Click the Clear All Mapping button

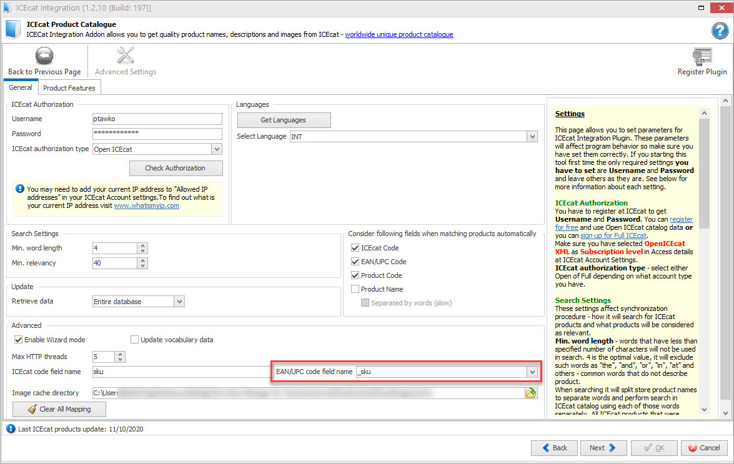coord(59,409)
